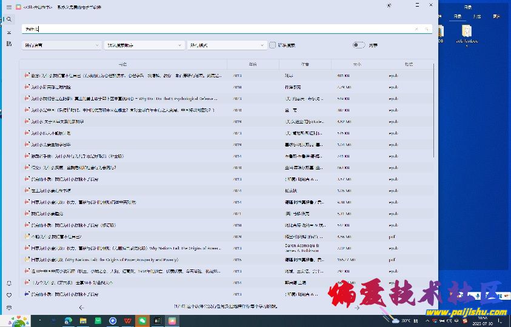The height and width of the screenshot is (327, 511).
Task: Open the hamburger menu in title bar
Action: tap(9, 7)
